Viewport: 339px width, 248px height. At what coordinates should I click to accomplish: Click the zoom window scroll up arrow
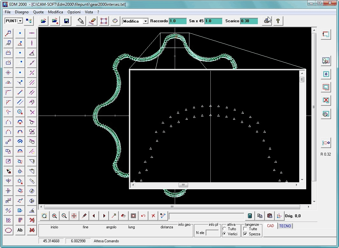coord(302,73)
